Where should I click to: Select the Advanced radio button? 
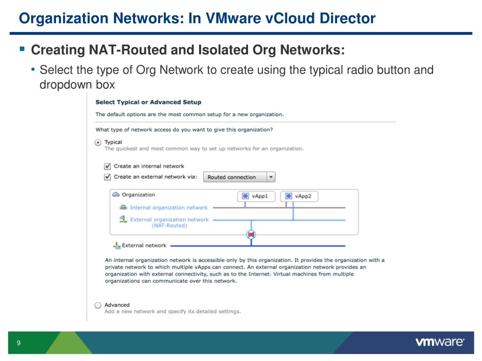(98, 305)
